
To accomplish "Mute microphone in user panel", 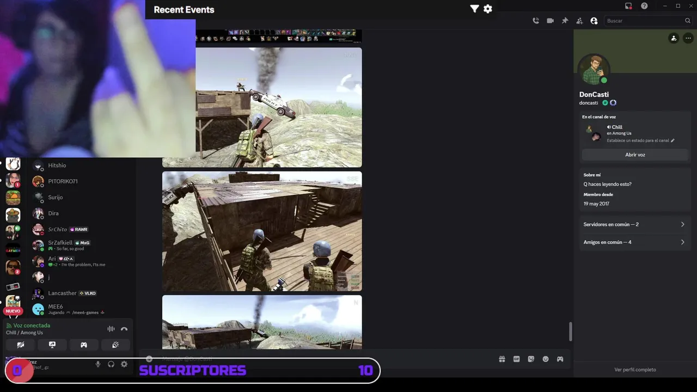I will pyautogui.click(x=98, y=364).
